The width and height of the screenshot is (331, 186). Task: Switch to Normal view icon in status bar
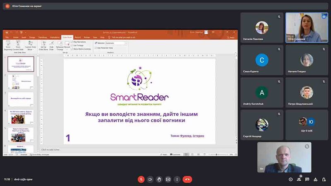pyautogui.click(x=186, y=154)
